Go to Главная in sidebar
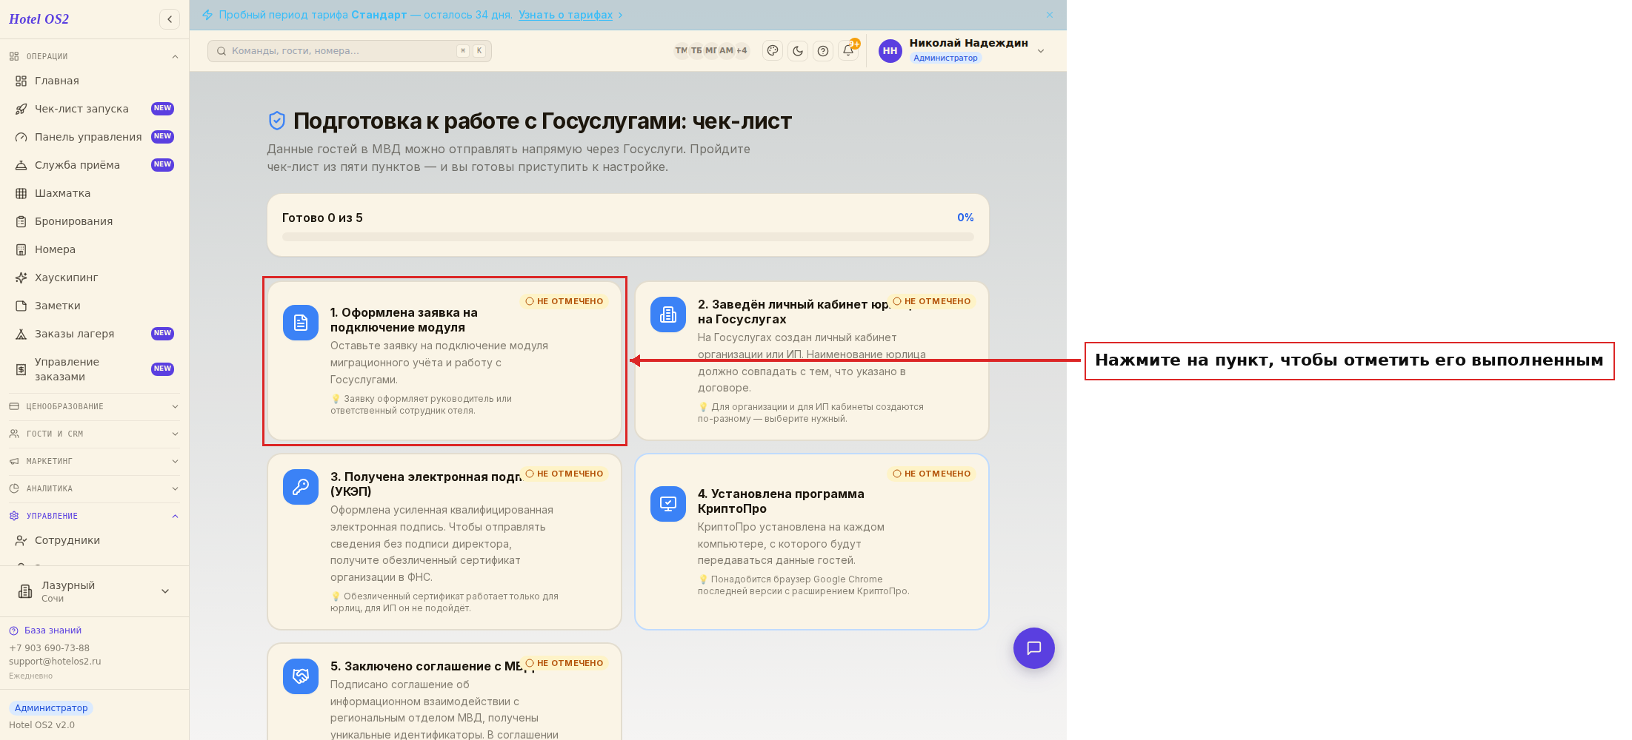Viewport: 1632px width, 740px height. [x=94, y=81]
